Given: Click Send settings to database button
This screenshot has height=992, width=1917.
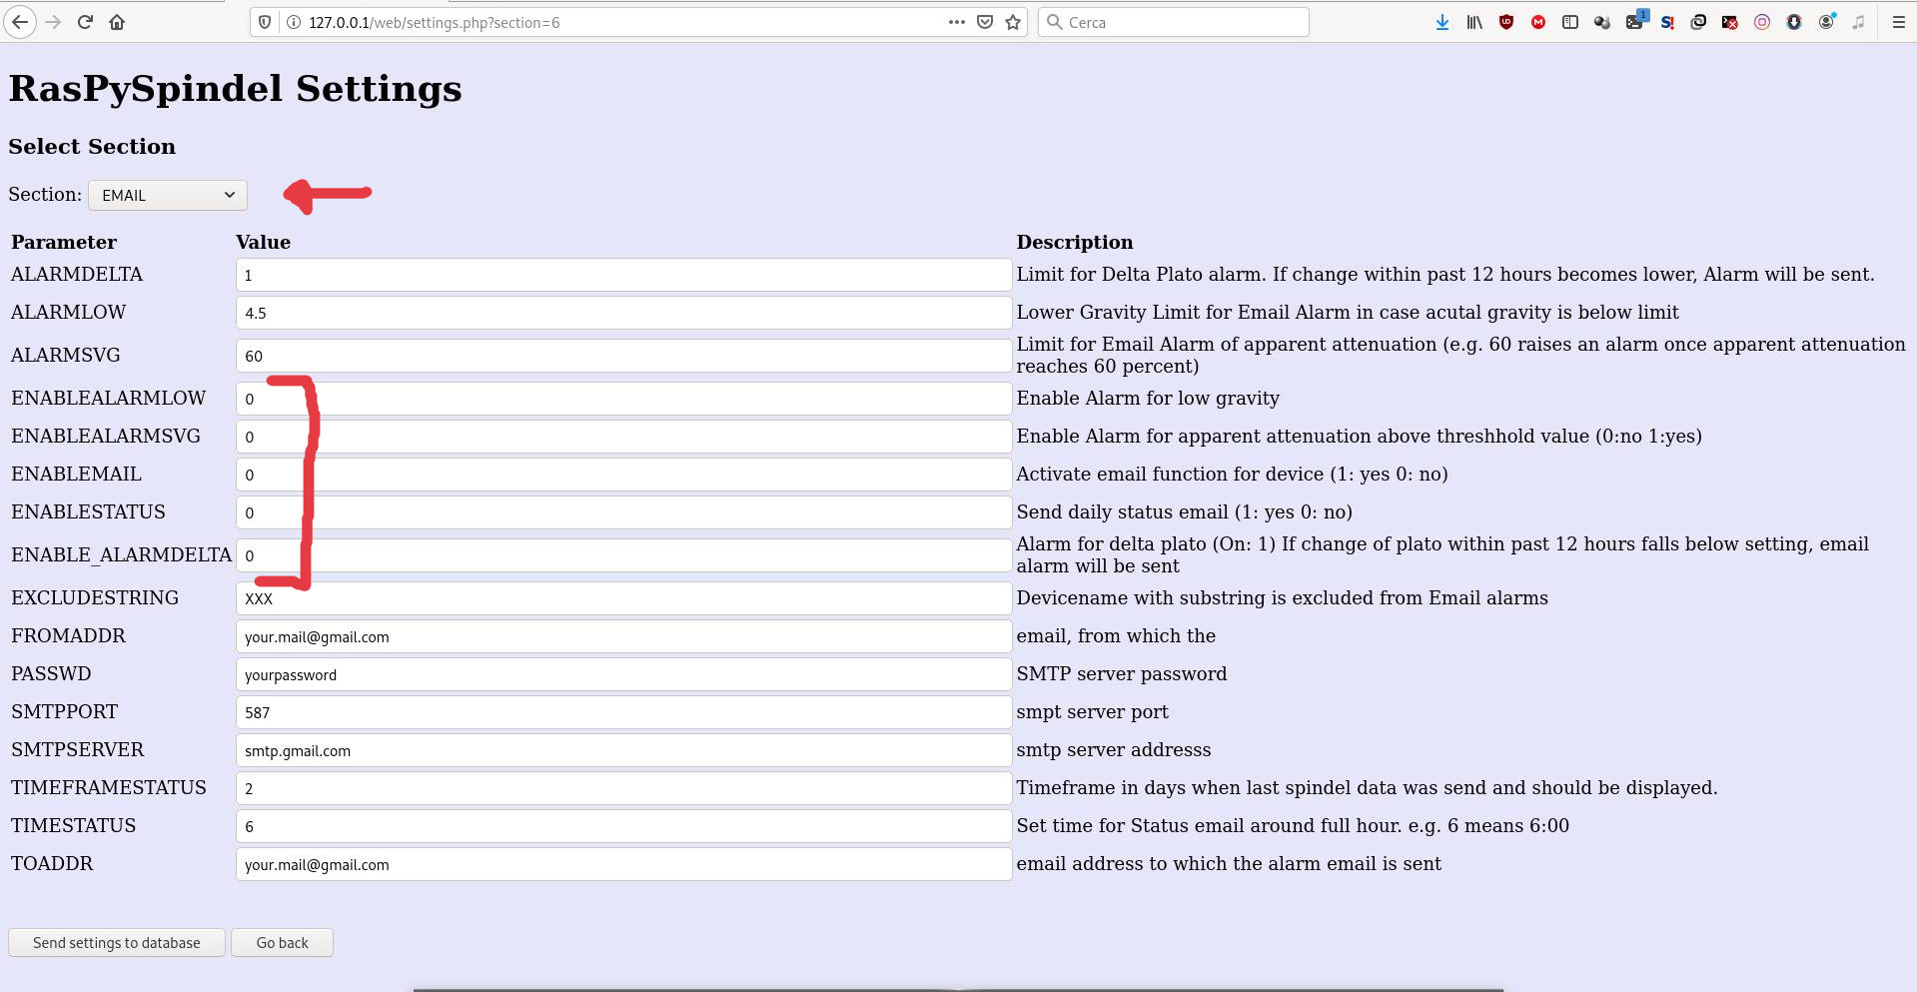Looking at the screenshot, I should 117,943.
